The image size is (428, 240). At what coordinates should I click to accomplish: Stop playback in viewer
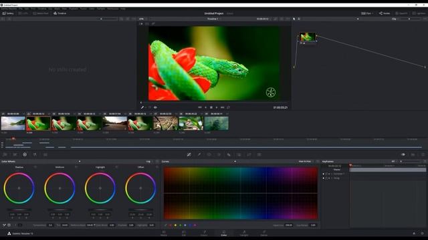point(211,107)
